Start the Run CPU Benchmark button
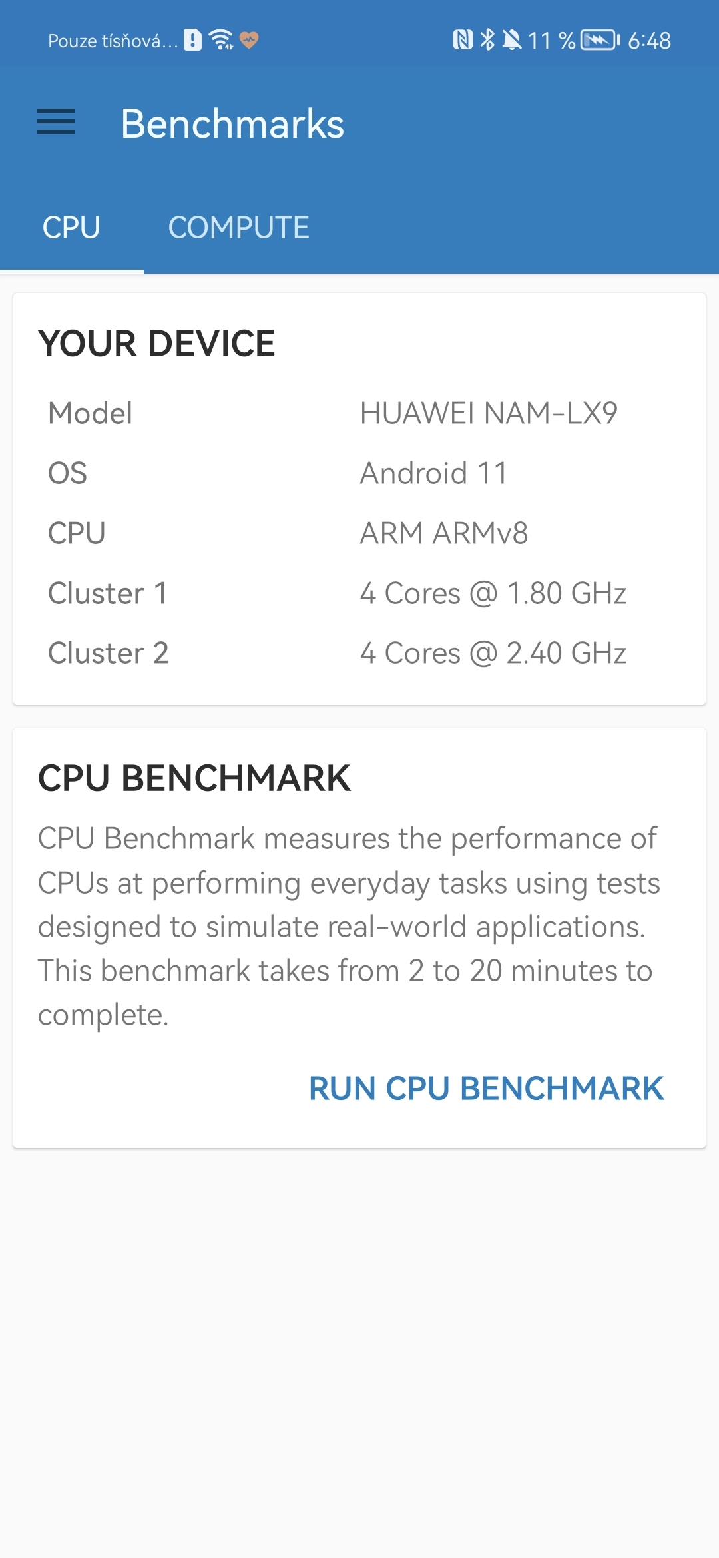This screenshot has height=1558, width=719. [x=486, y=1089]
